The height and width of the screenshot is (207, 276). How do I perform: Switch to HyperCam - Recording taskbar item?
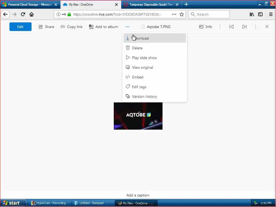[x=49, y=203]
